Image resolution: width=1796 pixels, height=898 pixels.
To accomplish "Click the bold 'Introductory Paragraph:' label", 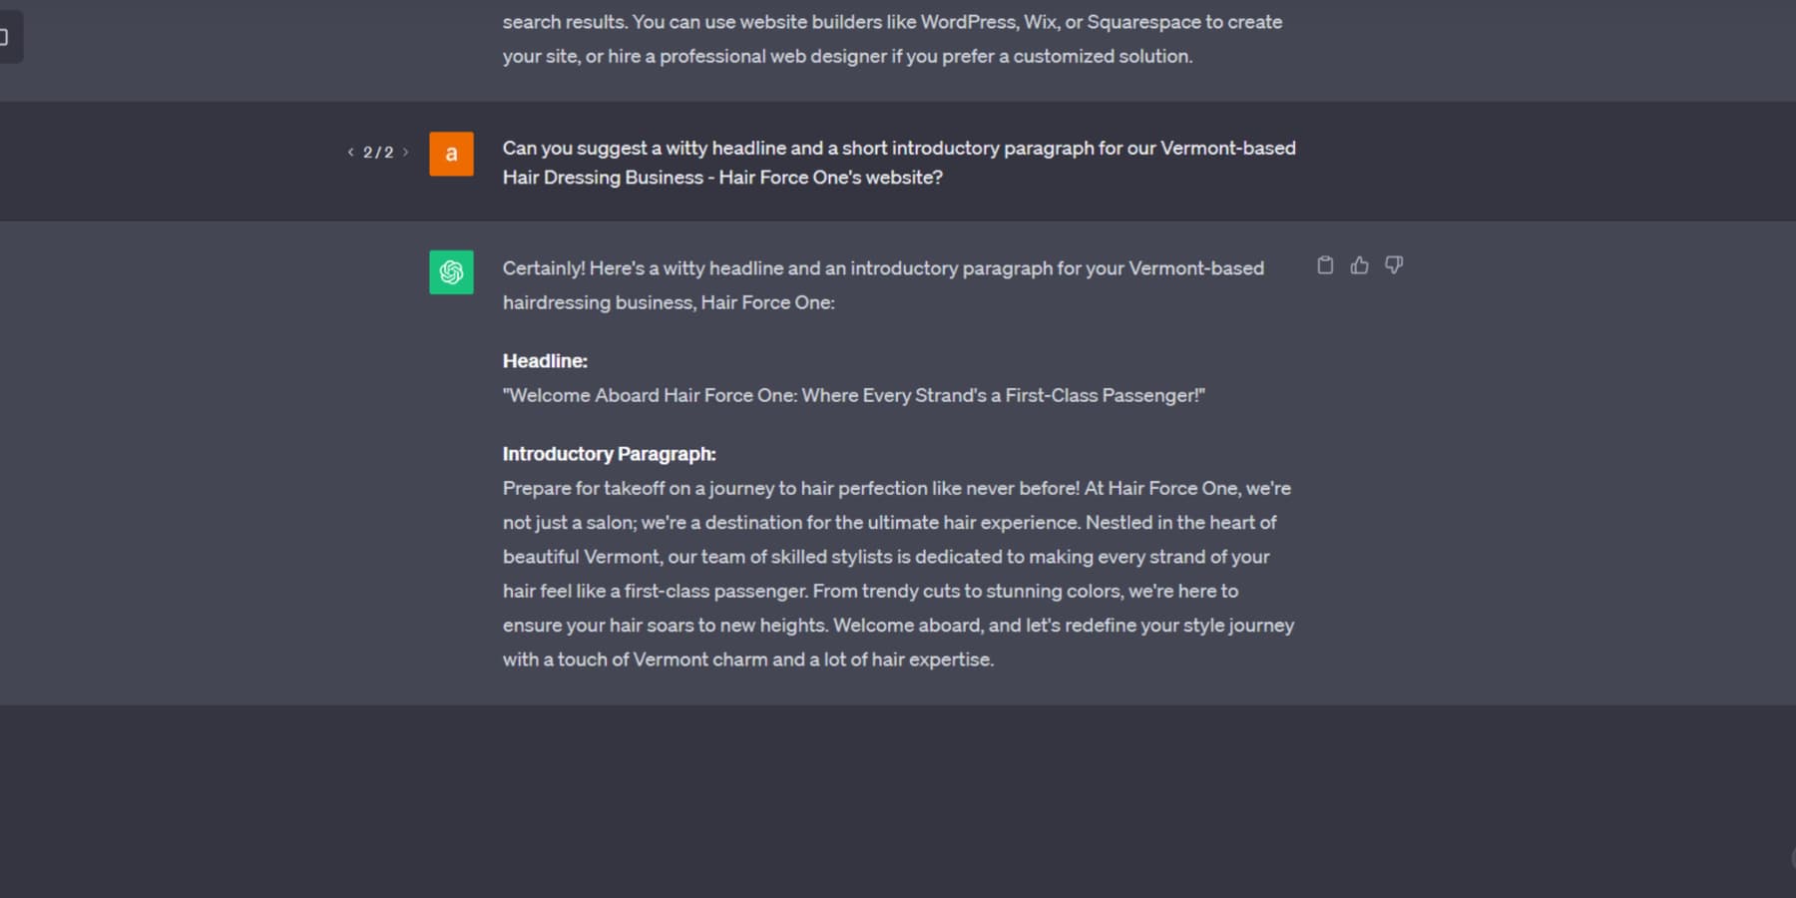I will pos(609,453).
